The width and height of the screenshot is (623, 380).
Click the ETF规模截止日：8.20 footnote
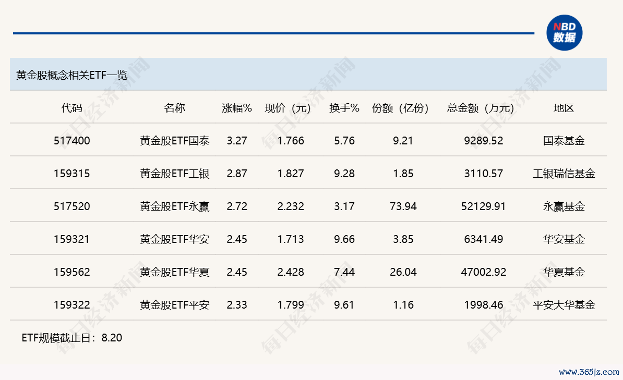coord(72,338)
